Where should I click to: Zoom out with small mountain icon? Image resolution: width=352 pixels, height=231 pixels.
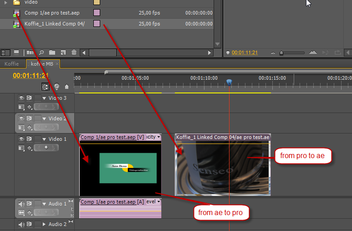tap(273, 53)
